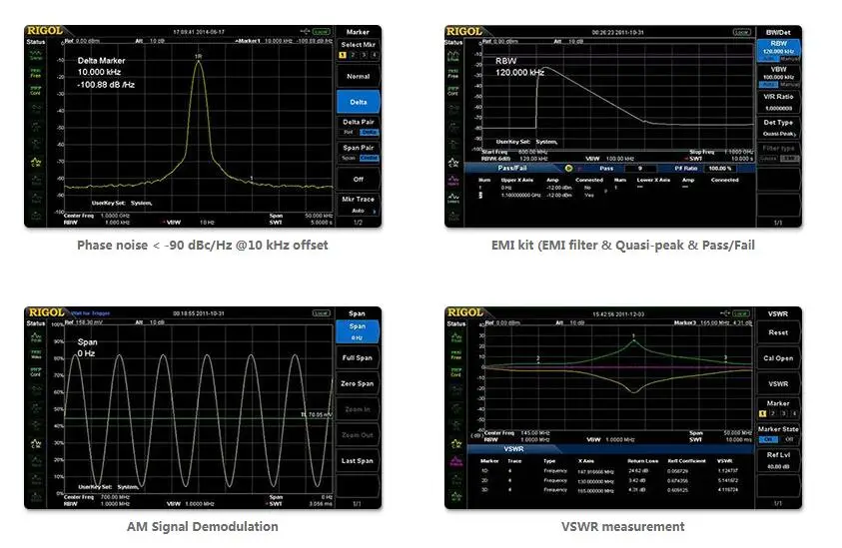The height and width of the screenshot is (548, 842).
Task: Click the VSWR results panel tab
Action: point(513,449)
